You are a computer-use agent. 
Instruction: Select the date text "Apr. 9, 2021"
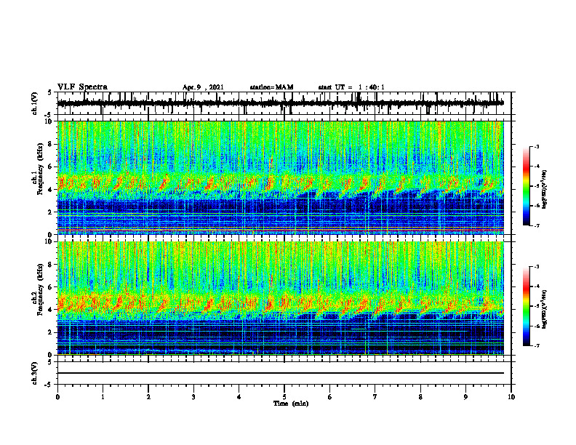[203, 87]
